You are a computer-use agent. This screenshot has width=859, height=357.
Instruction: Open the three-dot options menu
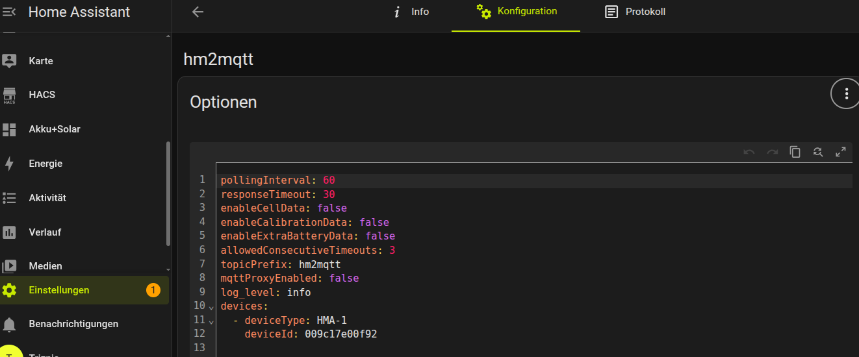click(846, 94)
